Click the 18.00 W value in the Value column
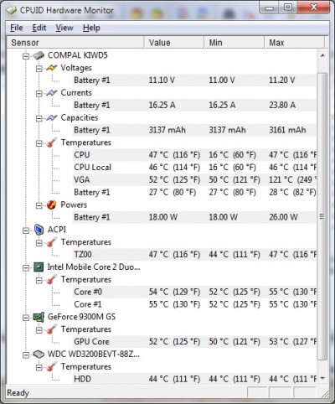 [x=163, y=217]
